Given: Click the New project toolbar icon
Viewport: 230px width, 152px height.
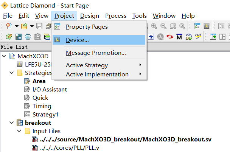Looking at the screenshot, I should [9, 26].
